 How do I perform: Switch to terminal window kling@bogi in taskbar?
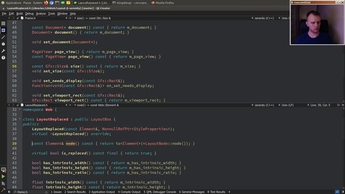point(130,3)
